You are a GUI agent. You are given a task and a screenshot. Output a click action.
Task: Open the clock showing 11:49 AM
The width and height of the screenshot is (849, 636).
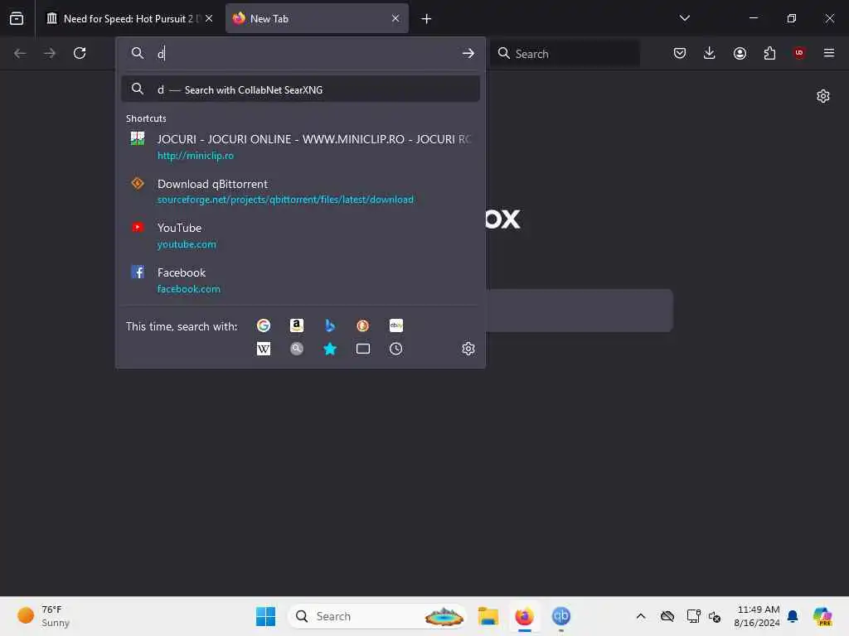(x=757, y=616)
